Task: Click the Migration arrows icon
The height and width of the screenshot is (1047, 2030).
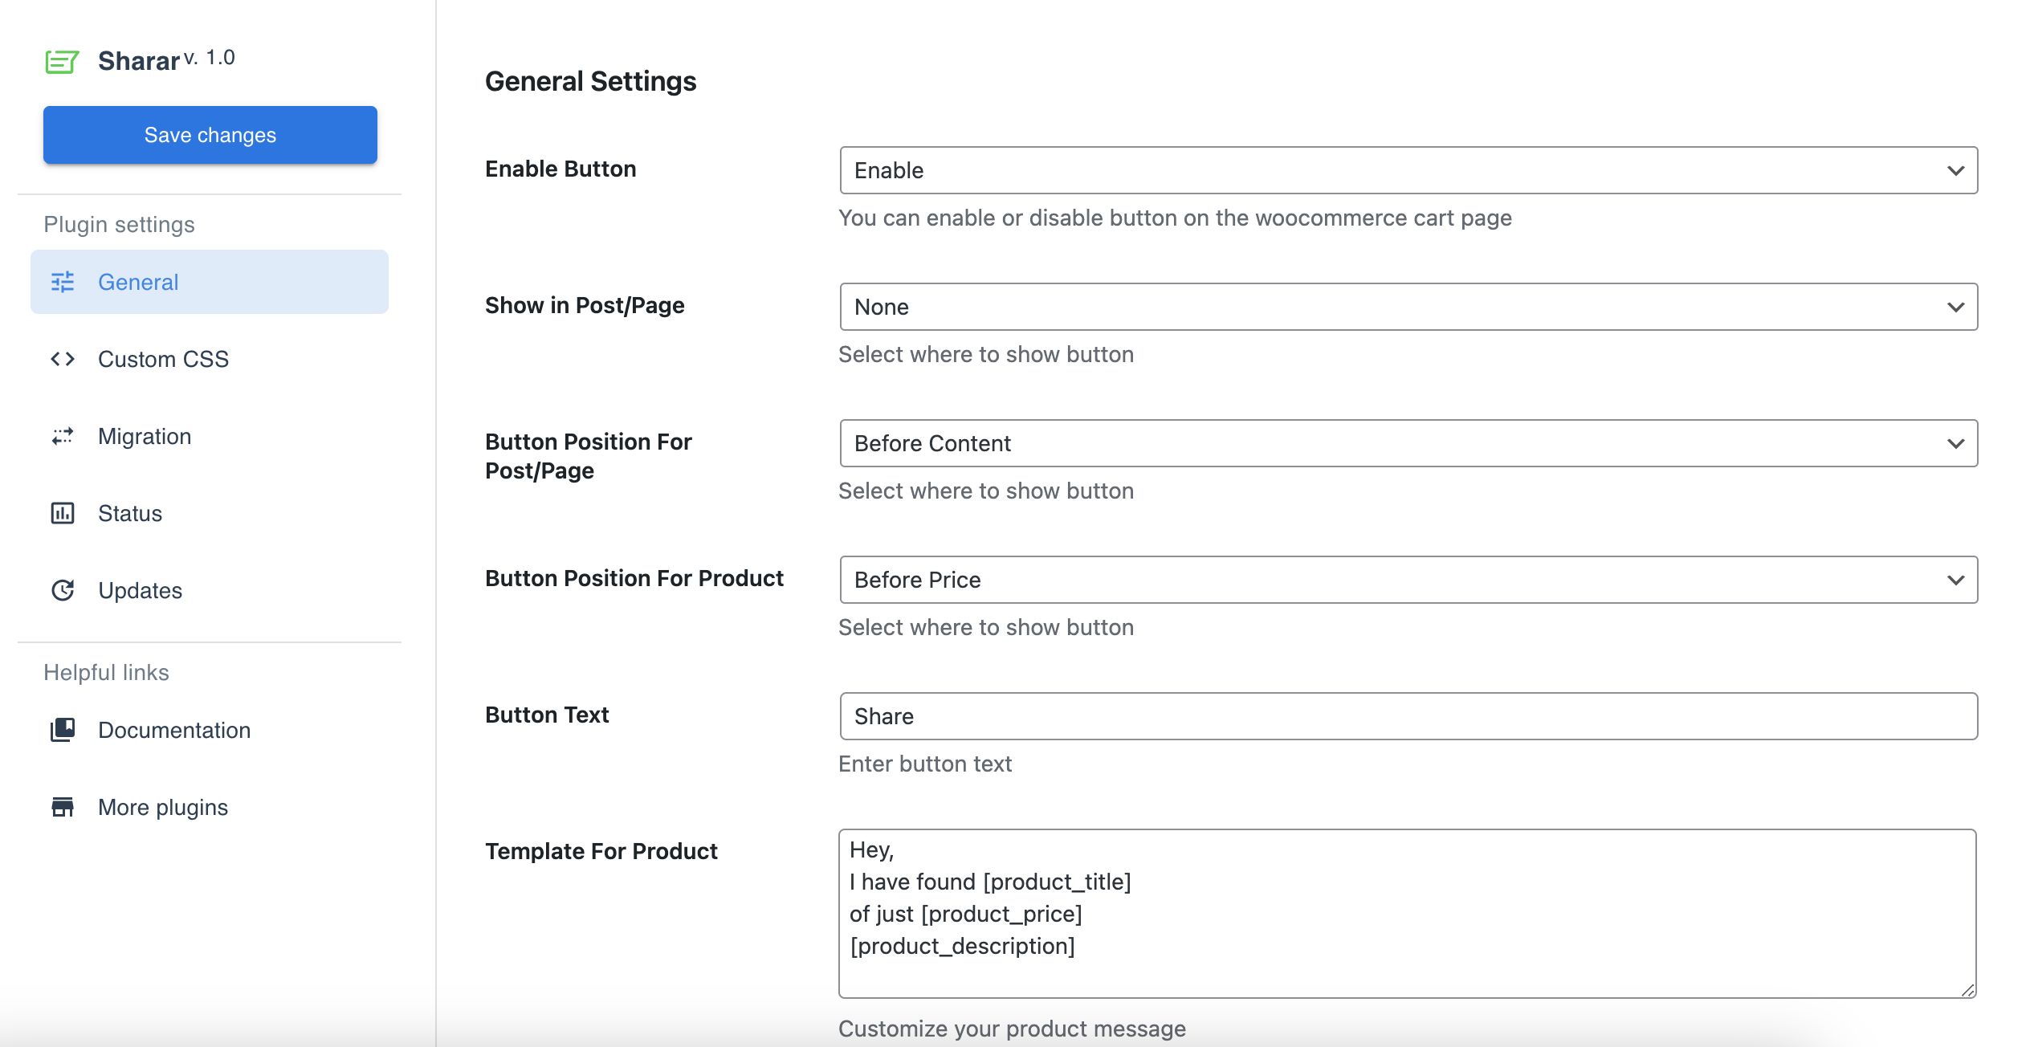Action: pyautogui.click(x=63, y=436)
